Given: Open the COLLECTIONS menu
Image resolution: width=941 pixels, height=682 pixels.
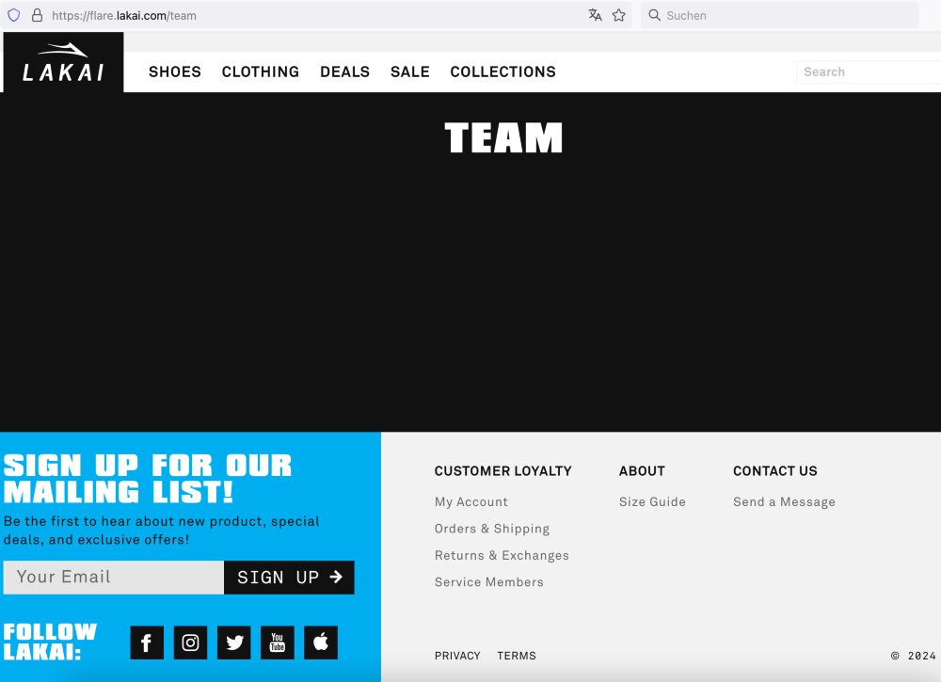Looking at the screenshot, I should (502, 71).
